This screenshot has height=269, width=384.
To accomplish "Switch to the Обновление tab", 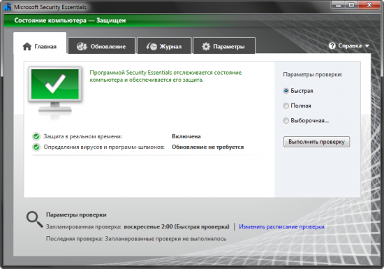I will click(102, 46).
